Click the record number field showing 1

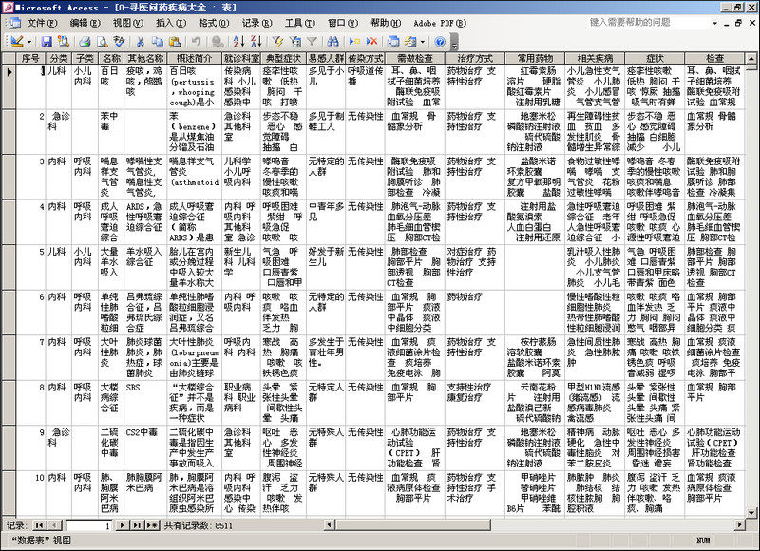(89, 525)
